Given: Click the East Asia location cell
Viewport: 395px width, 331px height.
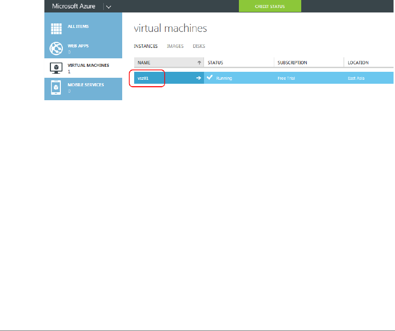Looking at the screenshot, I should click(356, 78).
